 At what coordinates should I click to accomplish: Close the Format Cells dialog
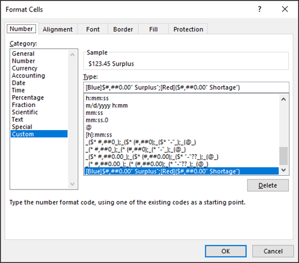(285, 9)
